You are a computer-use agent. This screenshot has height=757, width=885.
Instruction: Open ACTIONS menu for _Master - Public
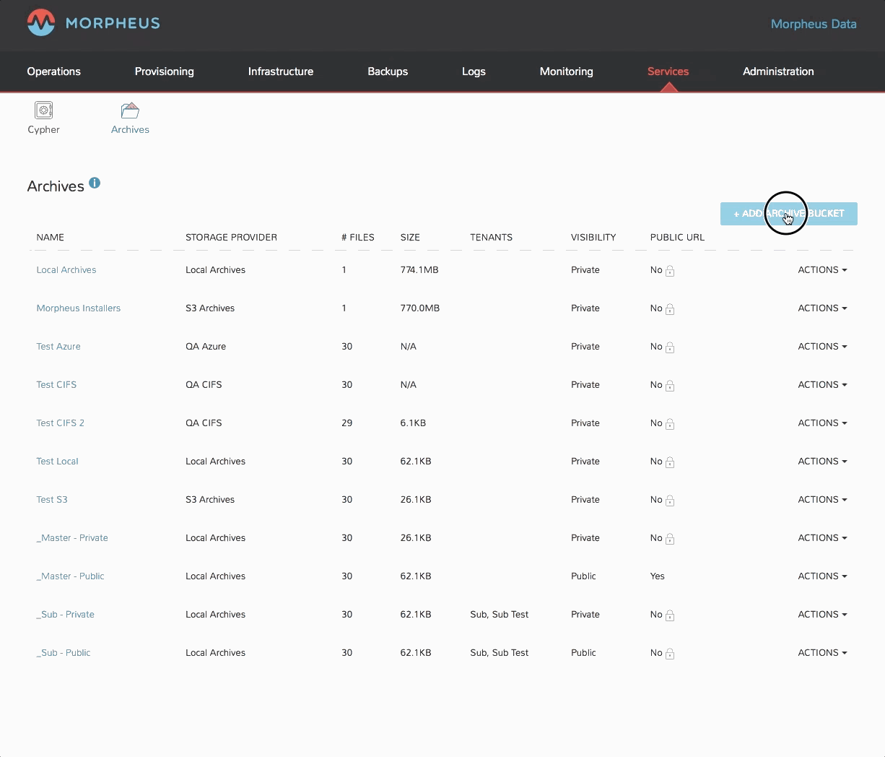(822, 576)
